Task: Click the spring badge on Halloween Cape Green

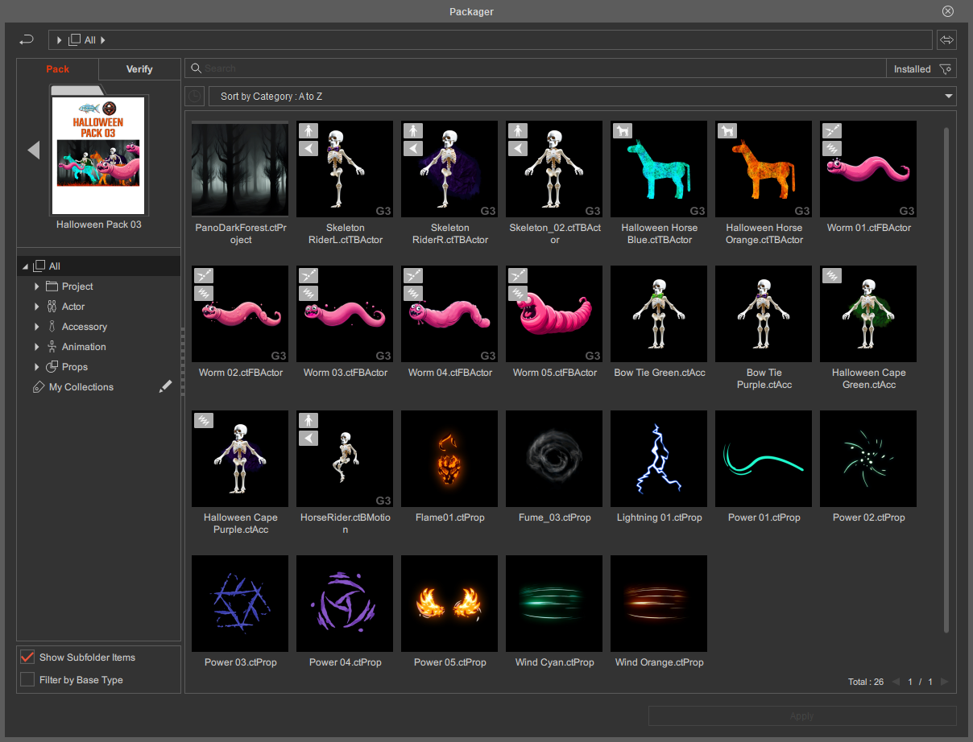Action: pos(832,275)
